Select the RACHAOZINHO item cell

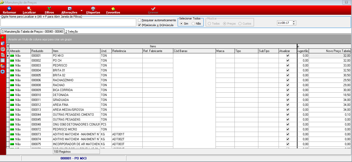76,80
